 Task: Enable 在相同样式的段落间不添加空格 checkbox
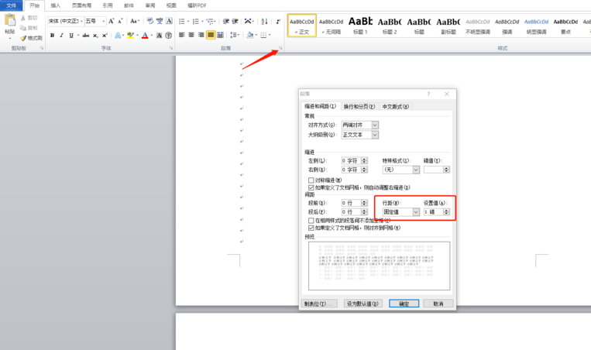pyautogui.click(x=311, y=221)
